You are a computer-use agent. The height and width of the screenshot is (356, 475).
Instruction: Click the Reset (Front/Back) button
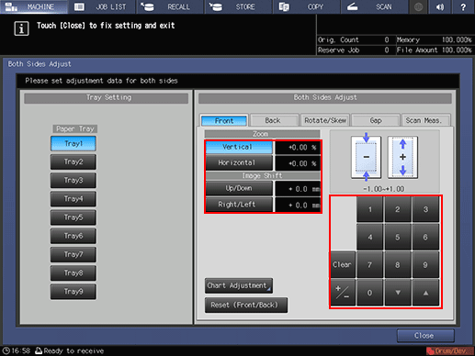pyautogui.click(x=246, y=305)
